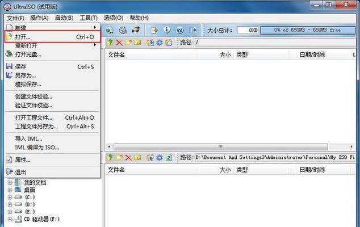Expand the 桌面 tree node
Screen dimensions: 360x227
tap(10, 190)
